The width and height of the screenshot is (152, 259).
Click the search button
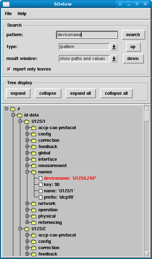tap(133, 35)
